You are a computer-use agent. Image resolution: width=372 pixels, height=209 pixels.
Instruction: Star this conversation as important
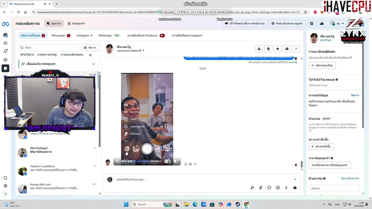pos(278,49)
